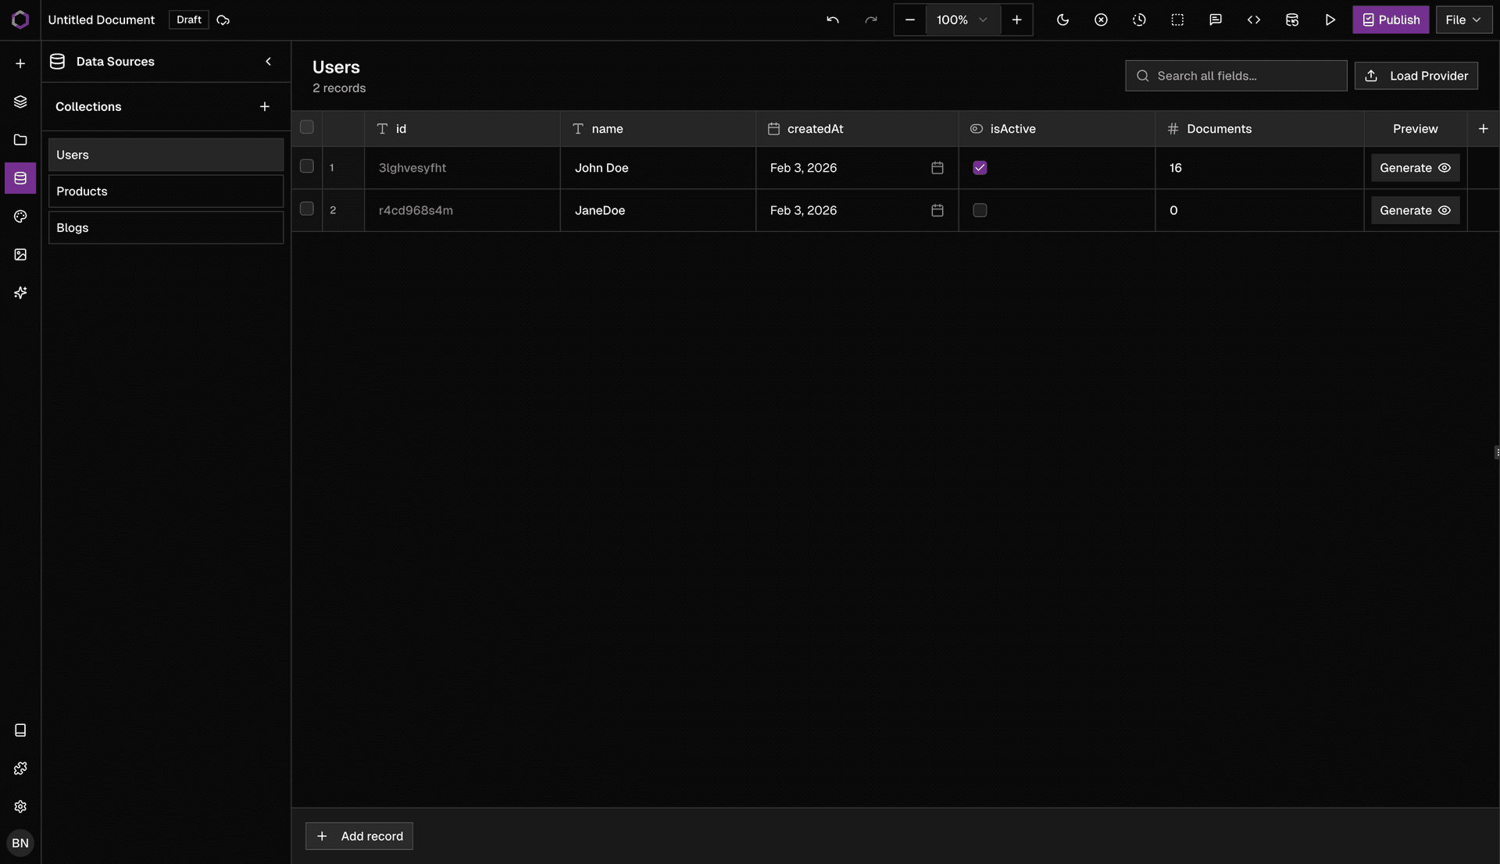
Task: Select the database Data Sources icon in sidebar
Action: tap(20, 178)
